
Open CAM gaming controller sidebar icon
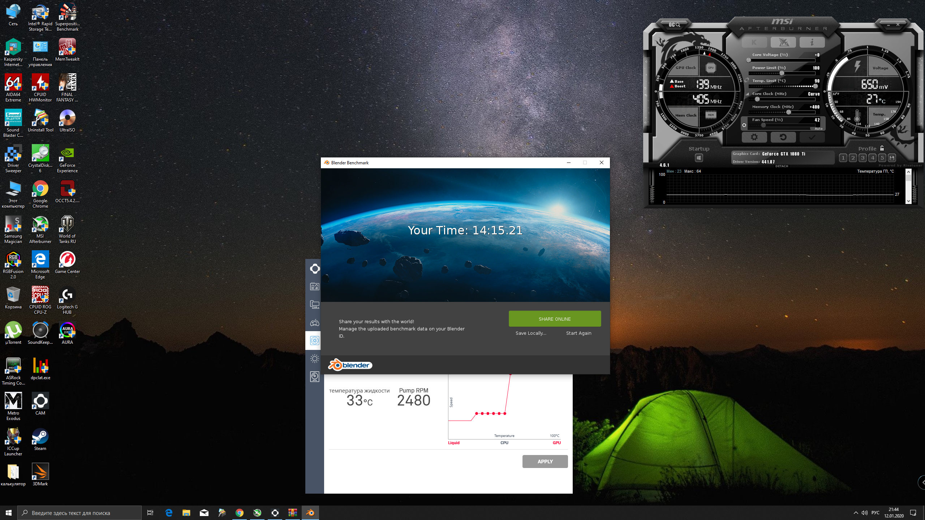(x=314, y=322)
